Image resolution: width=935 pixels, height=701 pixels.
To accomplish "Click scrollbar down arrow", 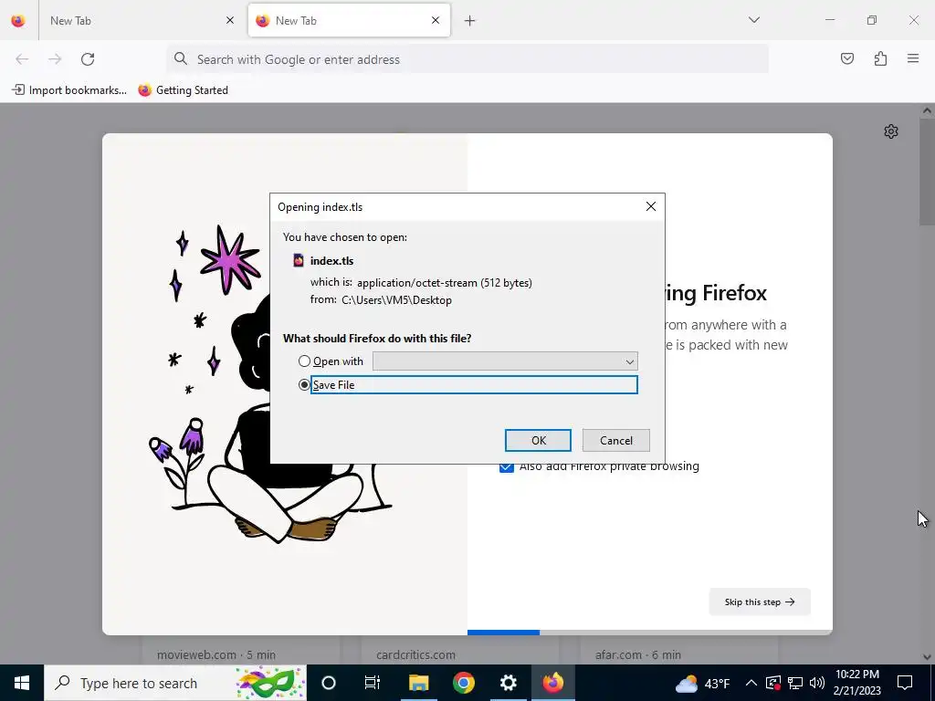I will [927, 657].
